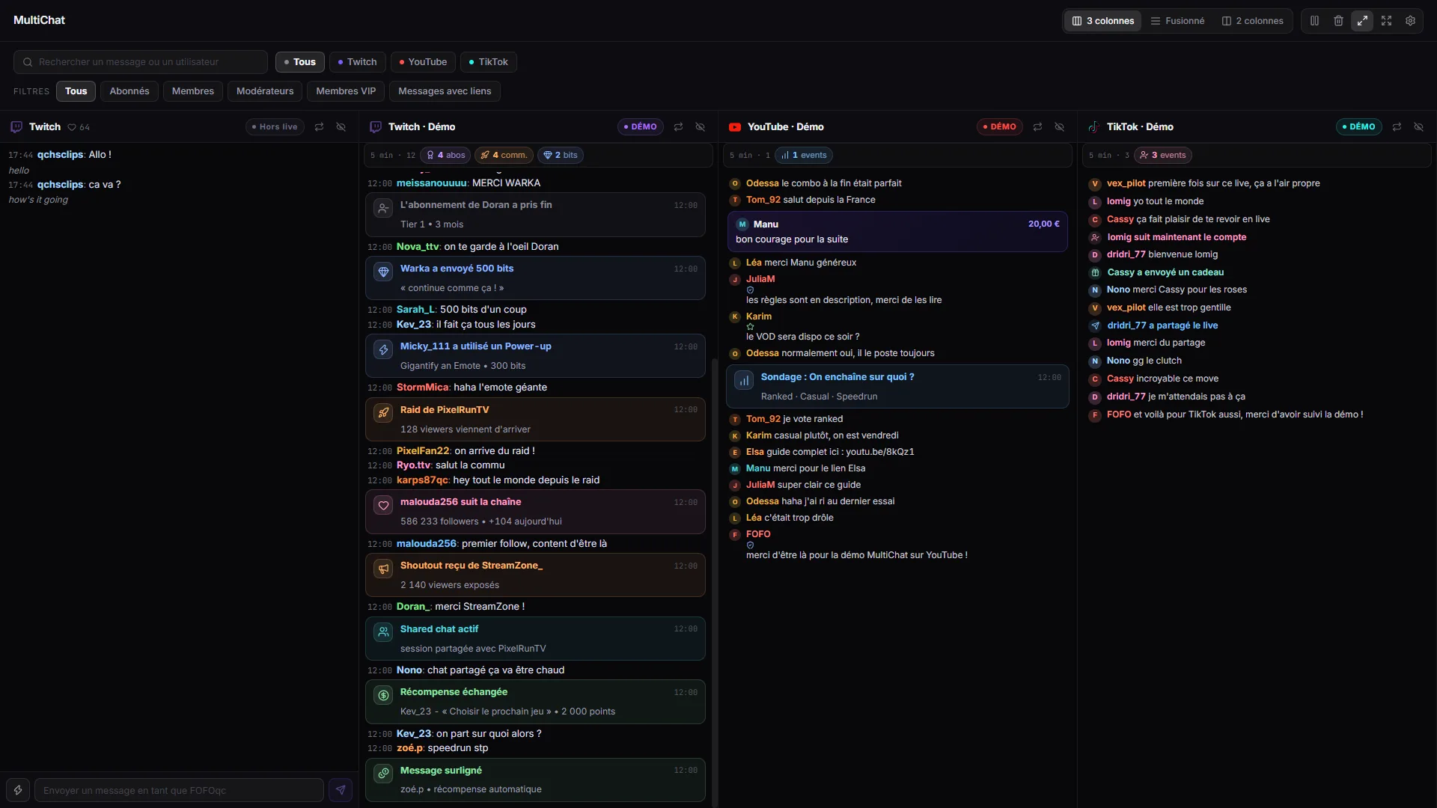Viewport: 1437px width, 808px height.
Task: Show only Abonnés messages
Action: coord(129,91)
